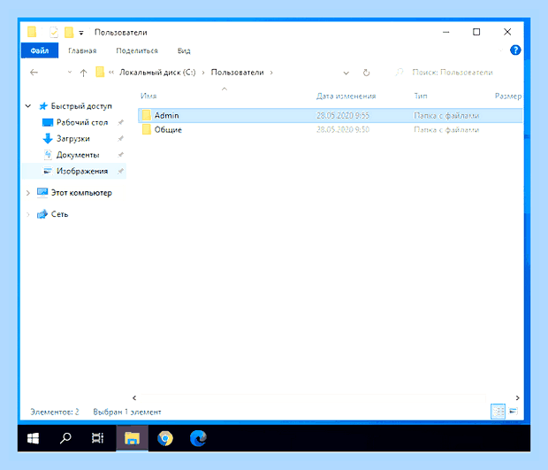Viewport: 548px width, 470px height.
Task: Refresh the current folder view
Action: tap(366, 73)
